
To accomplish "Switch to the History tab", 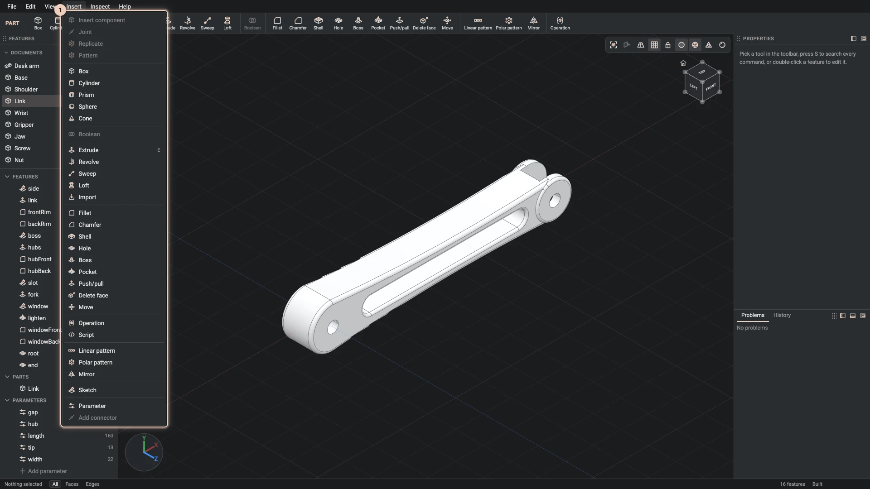I will pyautogui.click(x=782, y=315).
